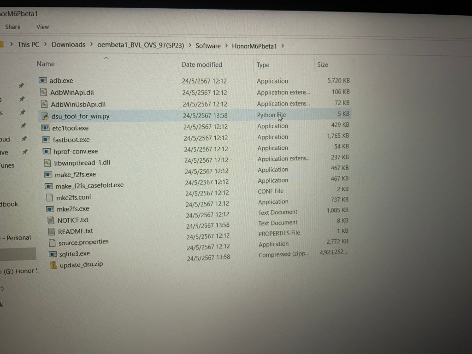Select the source.properties file icon
The image size is (472, 354).
52,242
